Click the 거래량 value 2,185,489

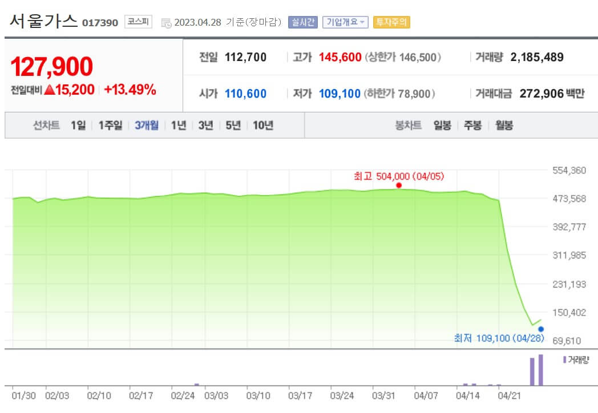(x=537, y=57)
